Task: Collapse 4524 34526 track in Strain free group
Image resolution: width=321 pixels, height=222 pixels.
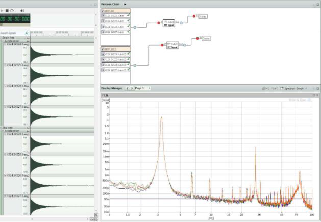Action: (5, 86)
